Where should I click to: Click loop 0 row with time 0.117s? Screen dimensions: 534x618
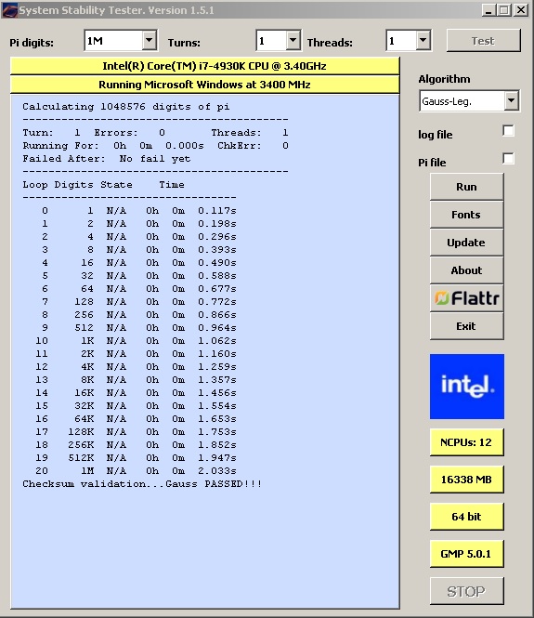(x=138, y=211)
